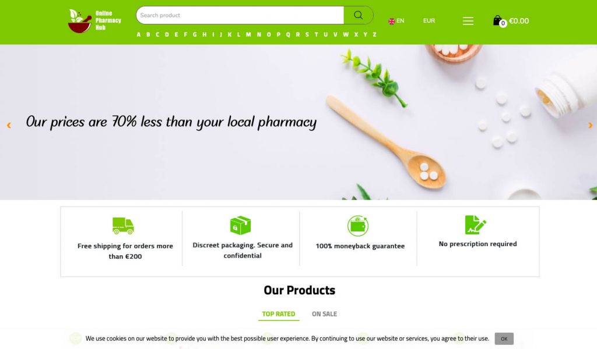The width and height of the screenshot is (597, 349).
Task: Click the moneyback guarantee wallet icon
Action: click(x=358, y=226)
